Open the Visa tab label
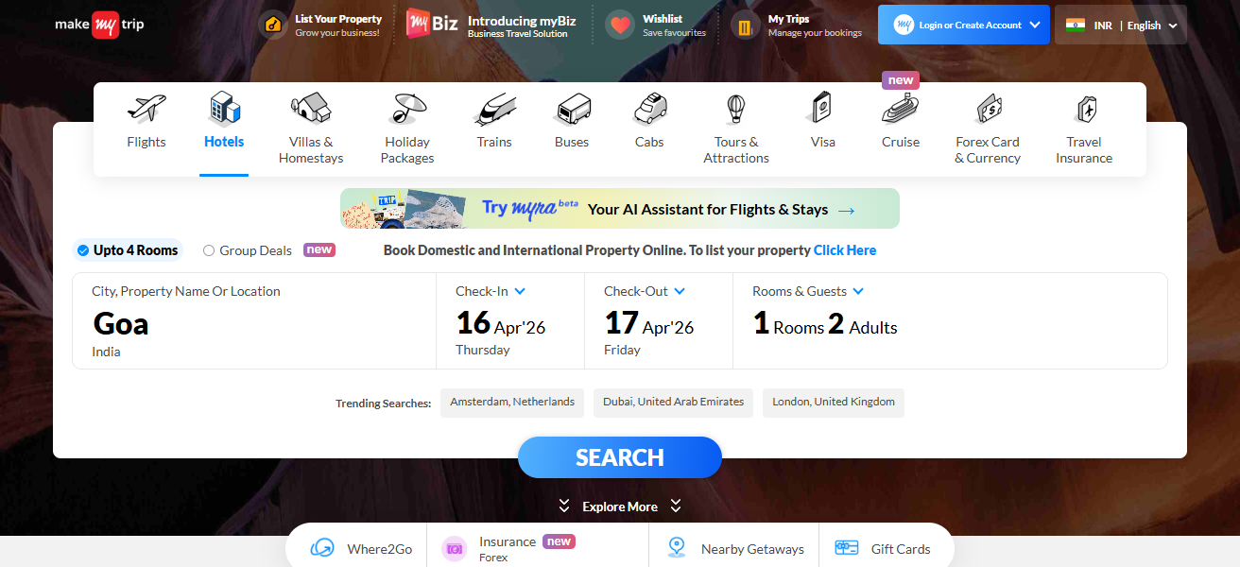Viewport: 1240px width, 567px height. click(823, 142)
